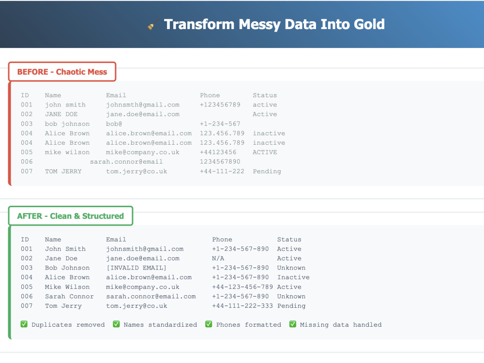This screenshot has width=484, height=363.
Task: Click the 'Missing data handled' text
Action: point(341,325)
